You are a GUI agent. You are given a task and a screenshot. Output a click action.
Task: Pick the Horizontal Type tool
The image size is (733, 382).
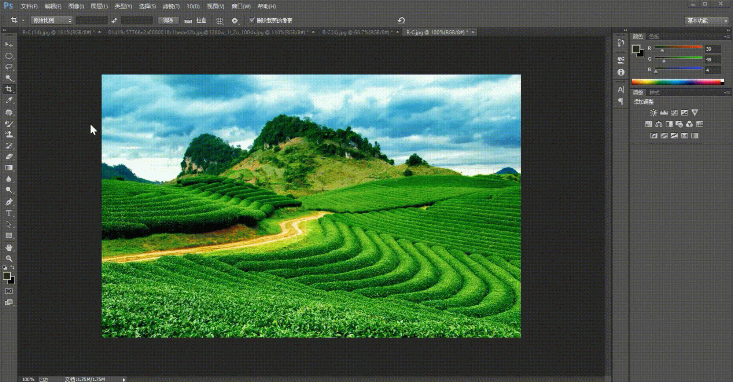[x=9, y=213]
